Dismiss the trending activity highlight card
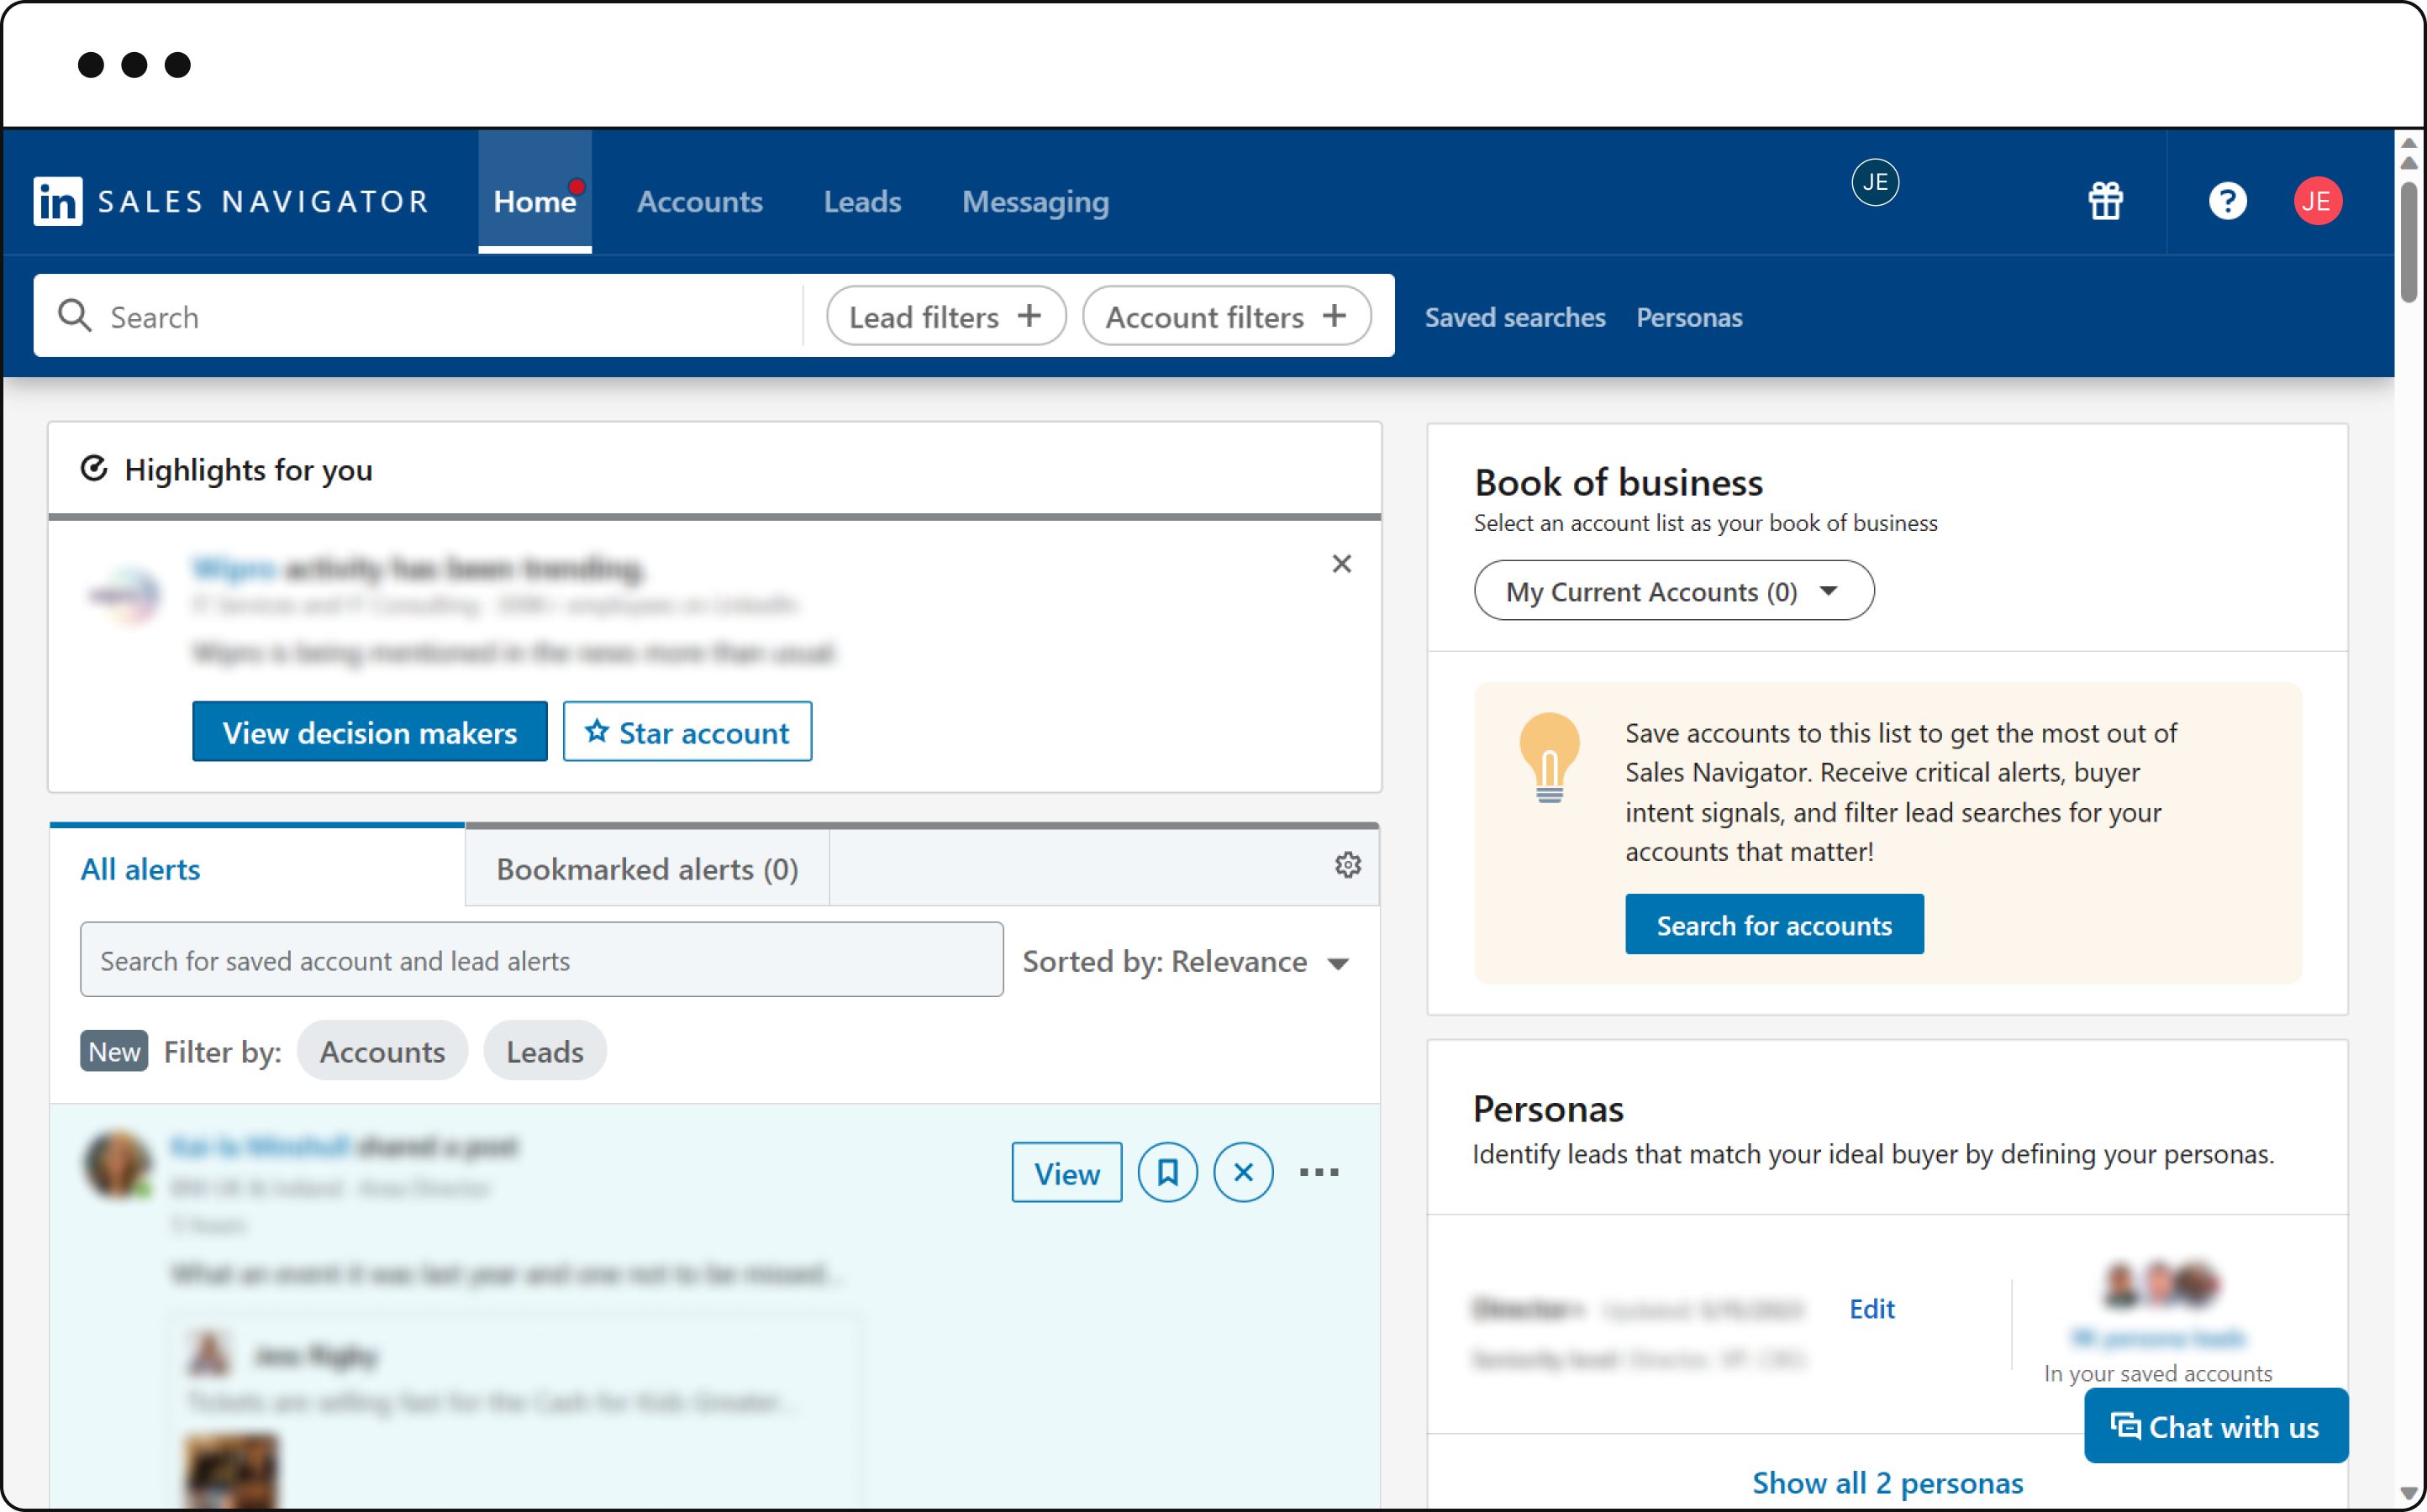The width and height of the screenshot is (2427, 1512). 1343,564
